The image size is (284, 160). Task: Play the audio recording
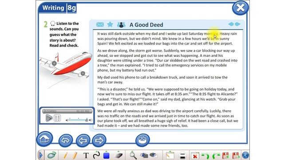(49, 118)
